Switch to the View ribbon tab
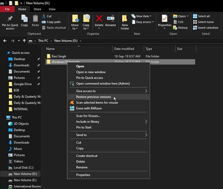 point(52,9)
